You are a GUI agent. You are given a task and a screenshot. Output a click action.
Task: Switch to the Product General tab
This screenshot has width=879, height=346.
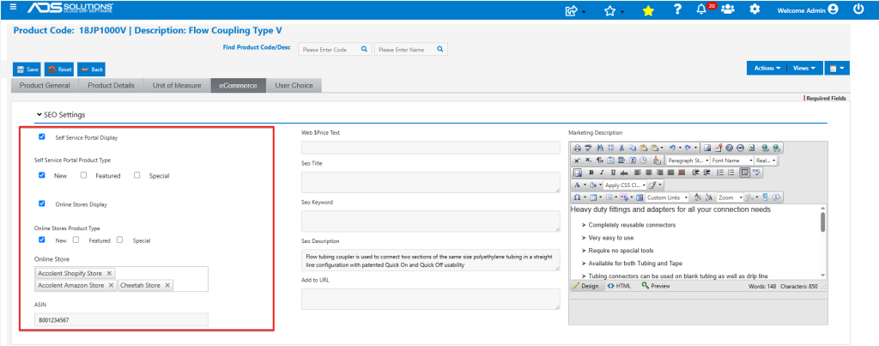(x=45, y=85)
